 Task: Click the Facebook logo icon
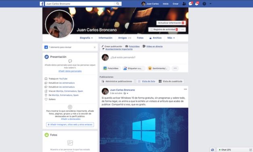click(x=42, y=4)
